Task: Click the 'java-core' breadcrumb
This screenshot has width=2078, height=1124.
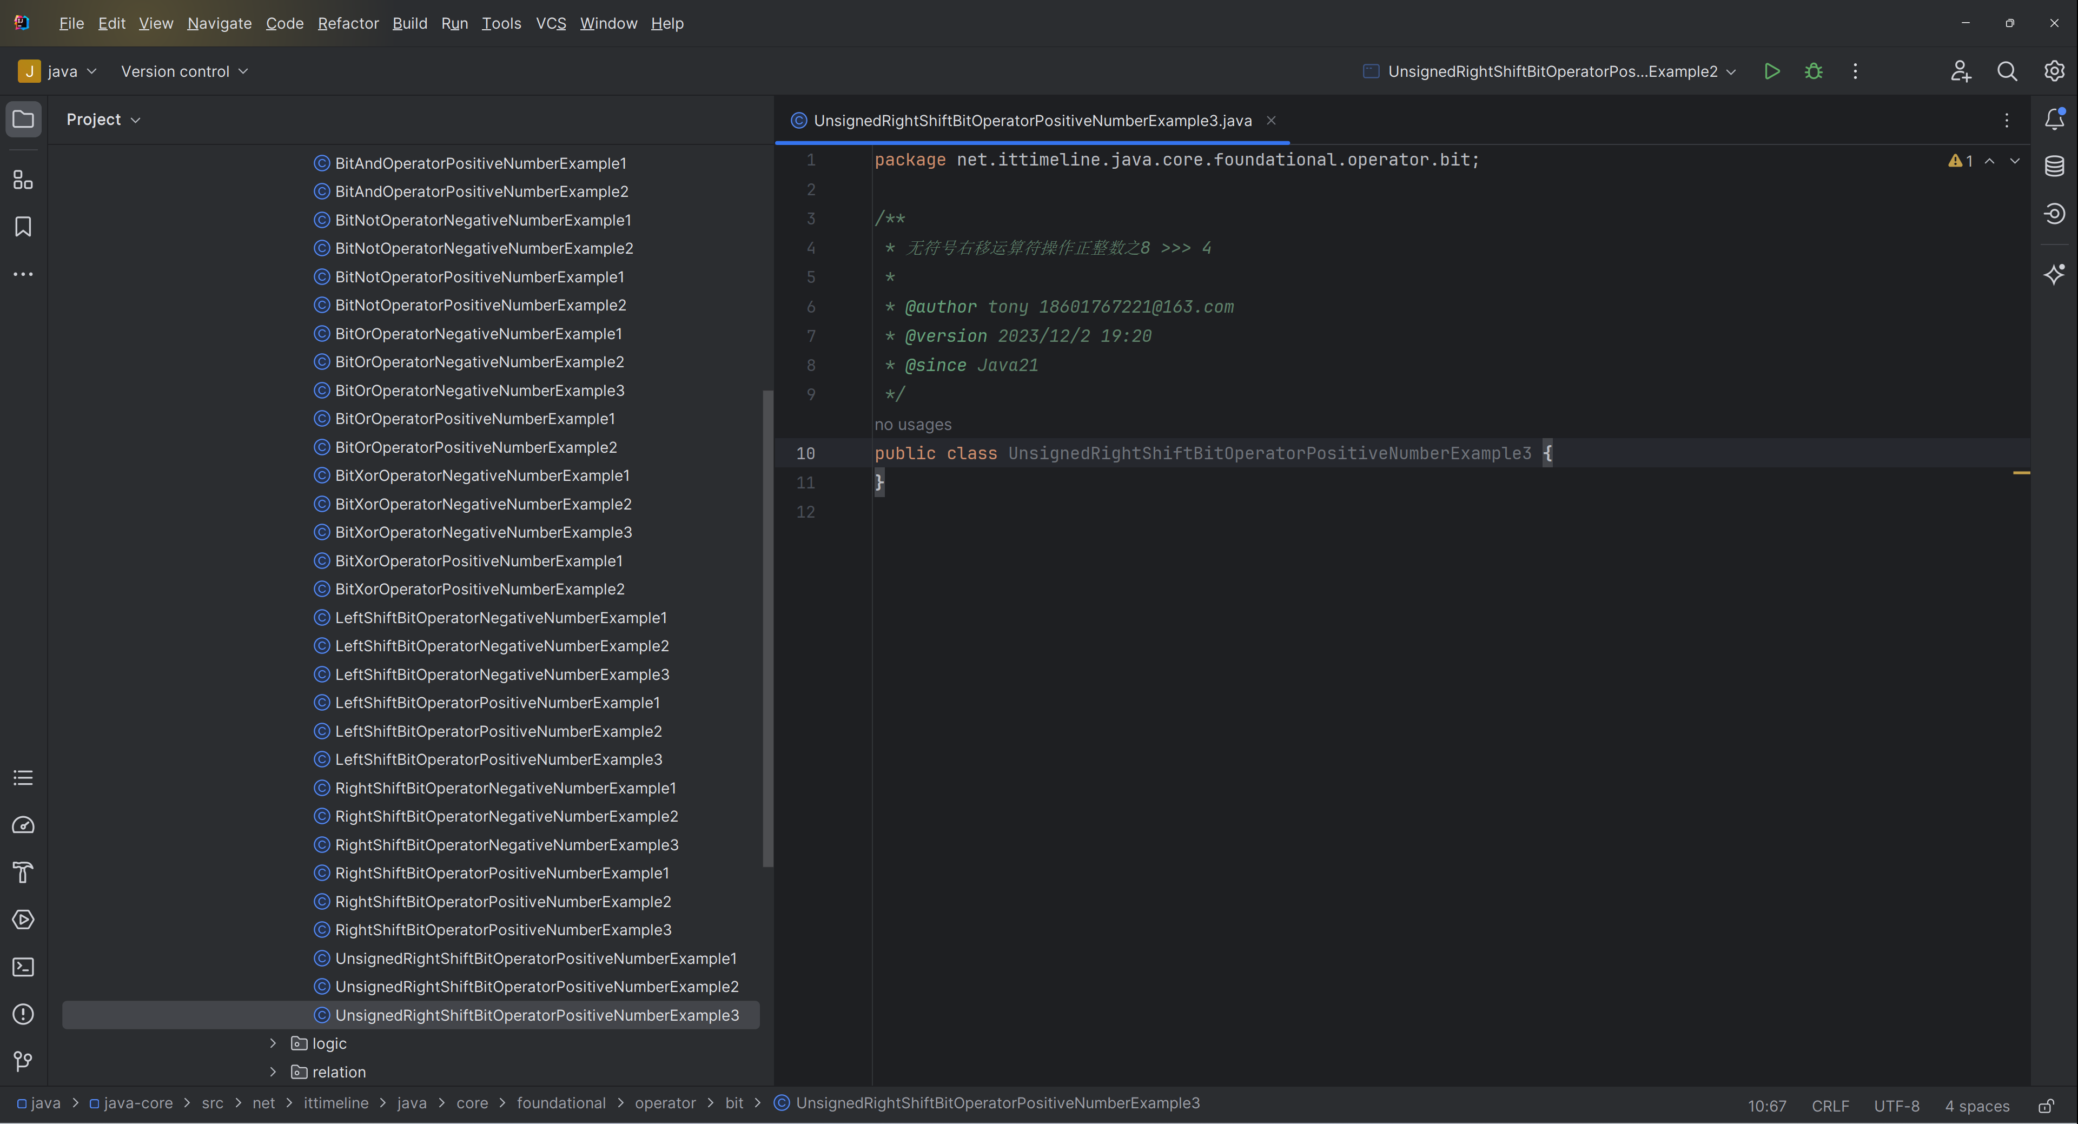Action: coord(131,1103)
